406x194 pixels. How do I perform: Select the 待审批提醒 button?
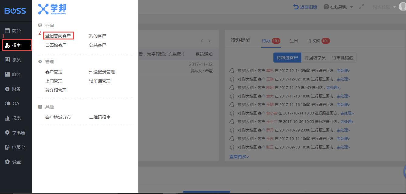343,58
